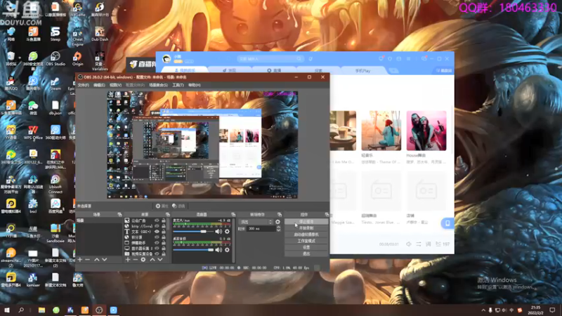Click transition duration 300 ms field

[261, 229]
